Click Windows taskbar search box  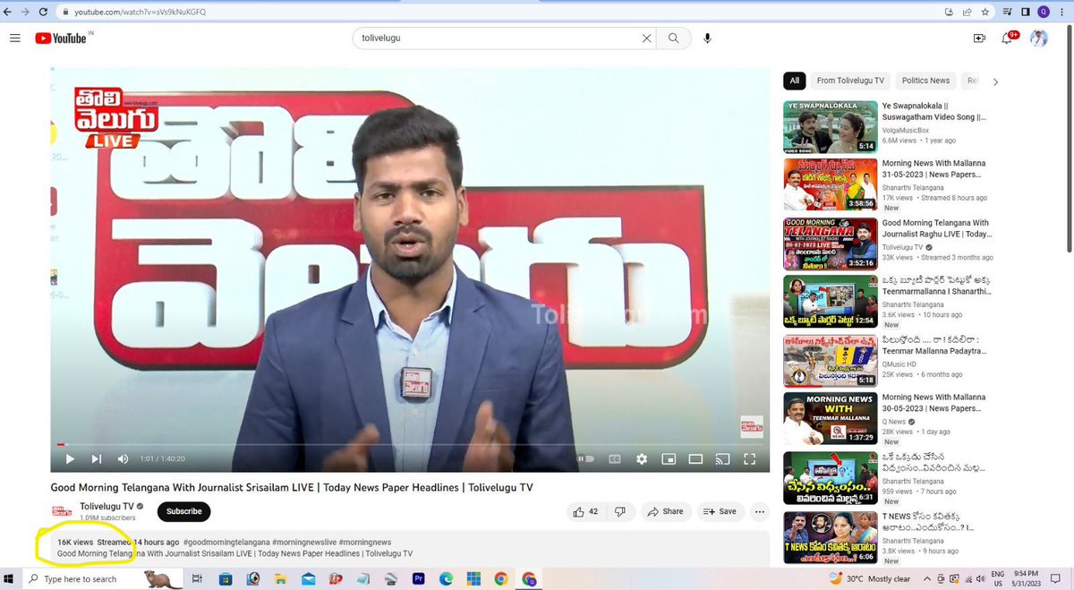(100, 578)
